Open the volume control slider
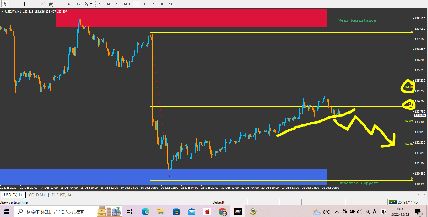428x217 pixels. click(359, 212)
